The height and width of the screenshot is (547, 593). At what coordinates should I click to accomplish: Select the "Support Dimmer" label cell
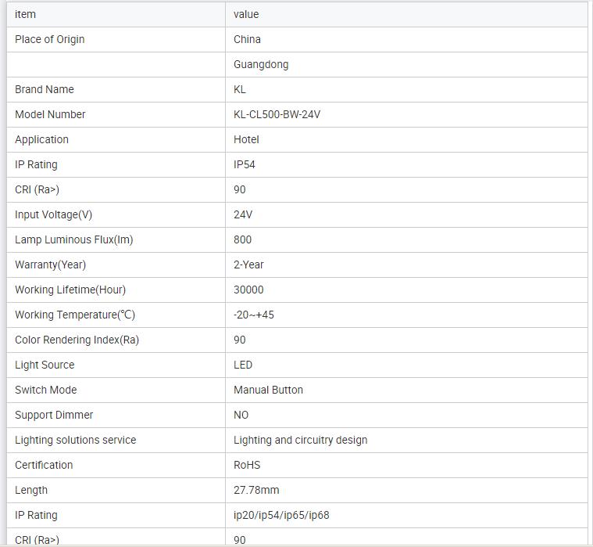pos(54,415)
